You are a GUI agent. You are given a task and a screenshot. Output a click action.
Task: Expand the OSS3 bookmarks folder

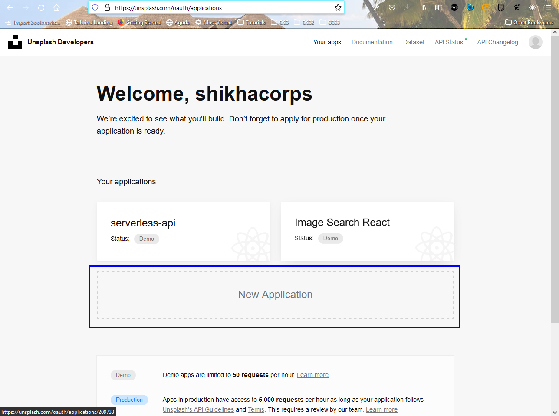(x=330, y=23)
